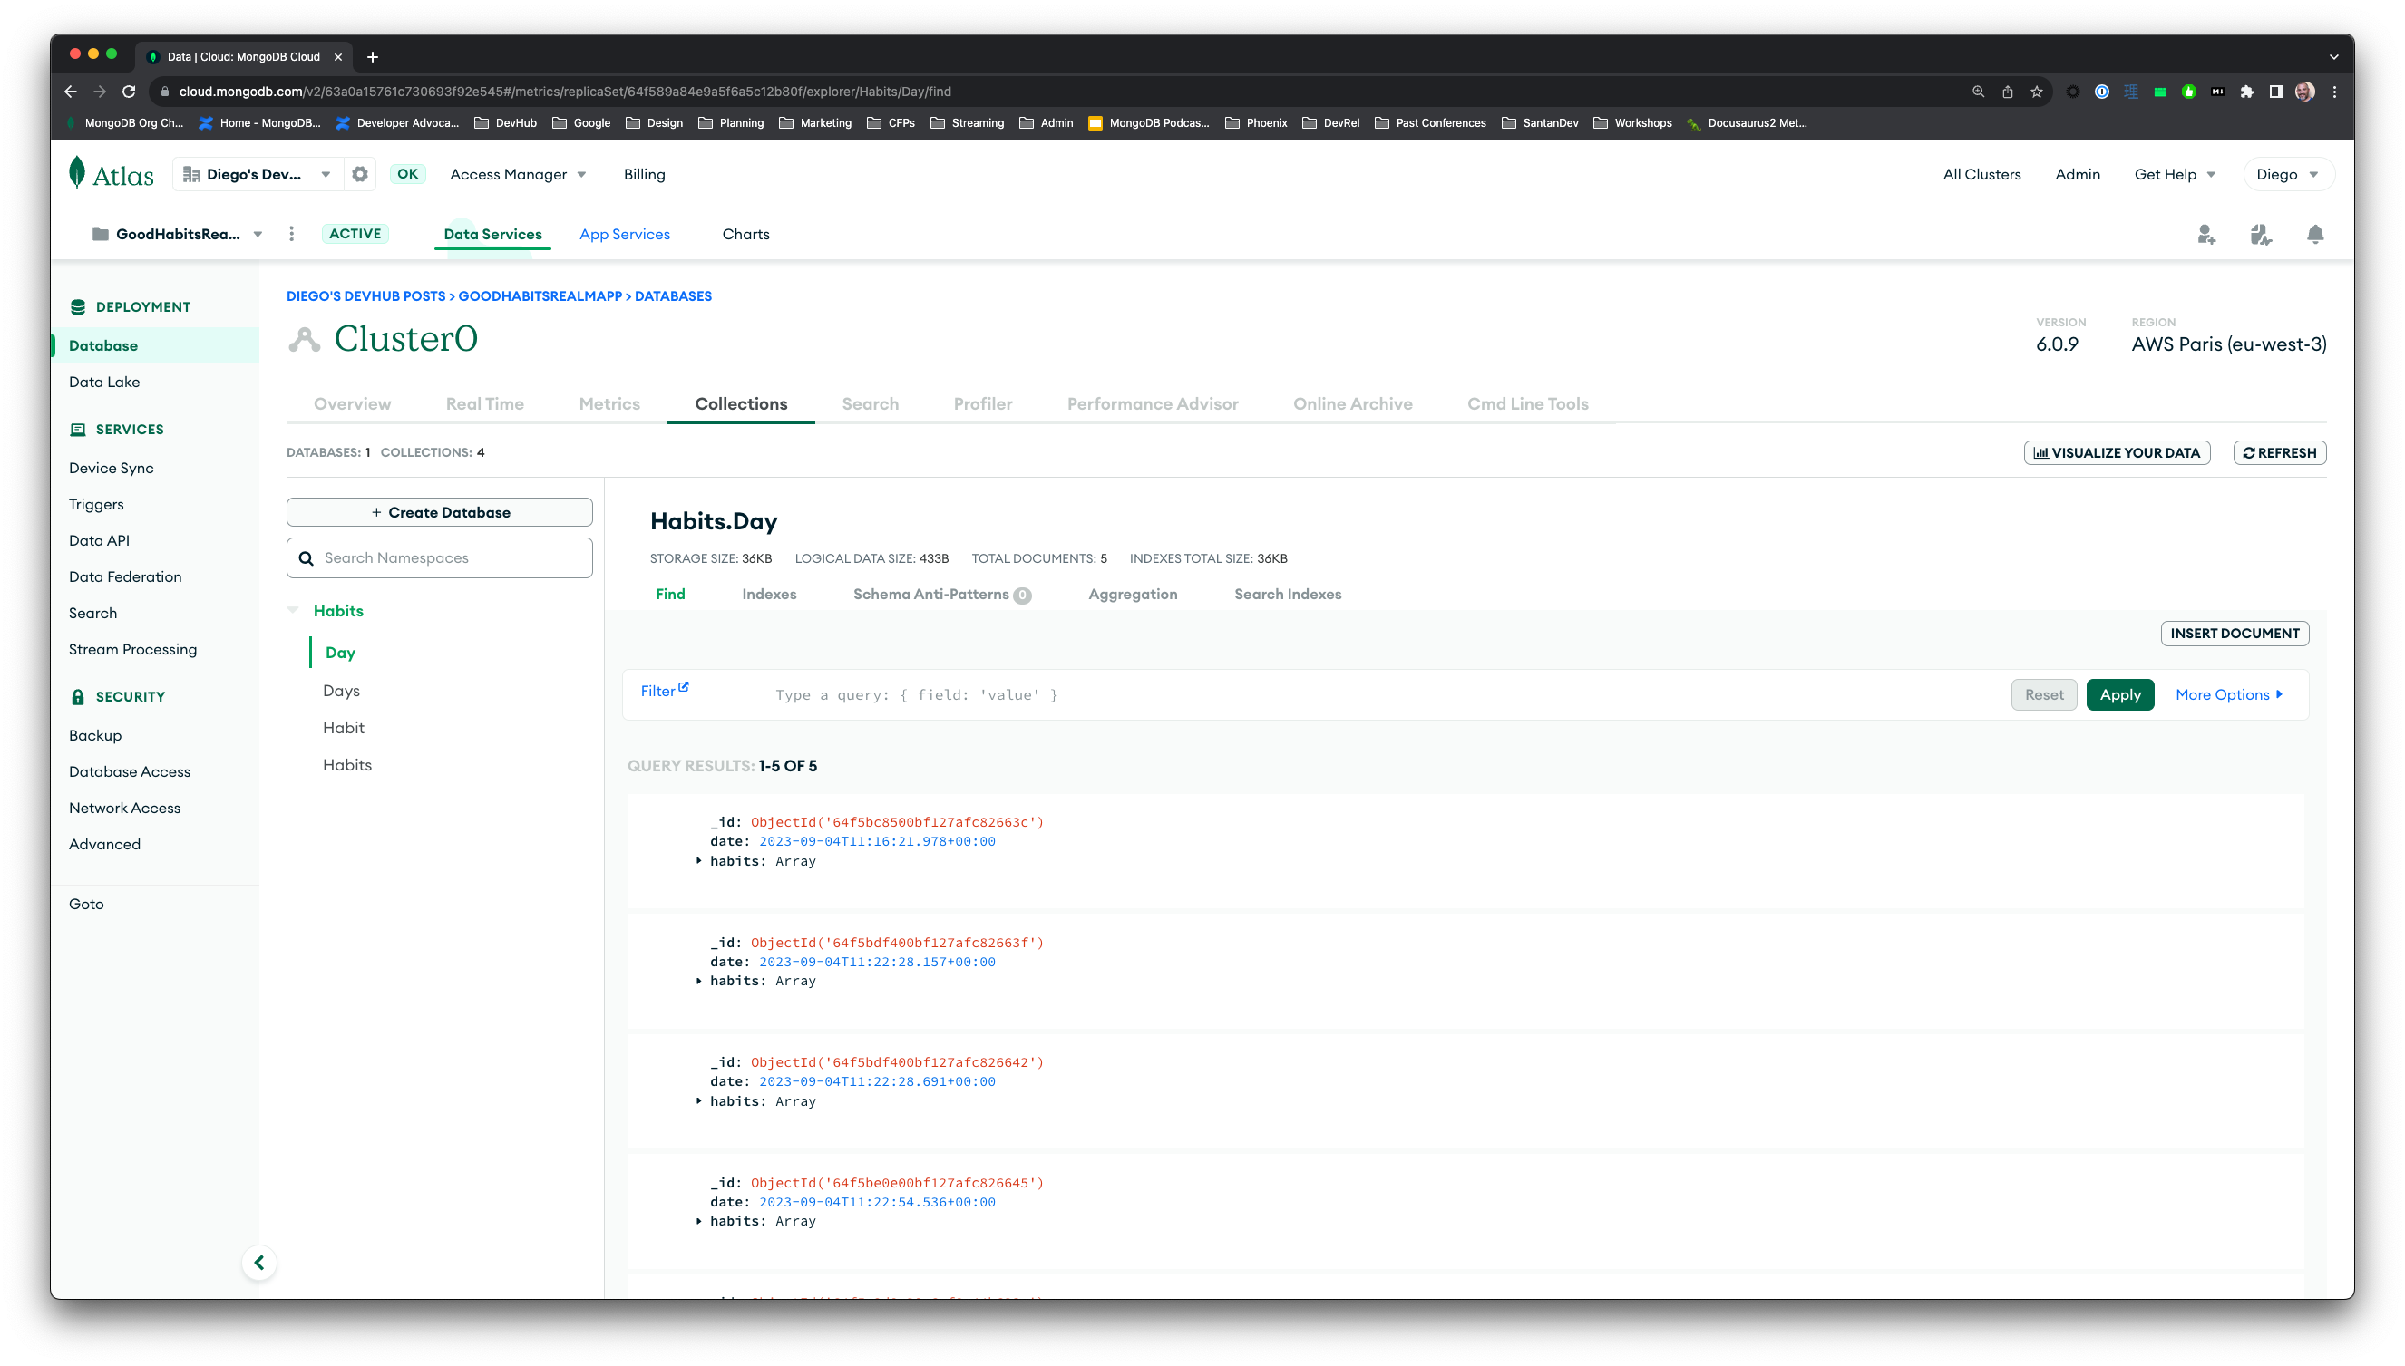Open the browser extensions puzzle icon

(x=2246, y=91)
